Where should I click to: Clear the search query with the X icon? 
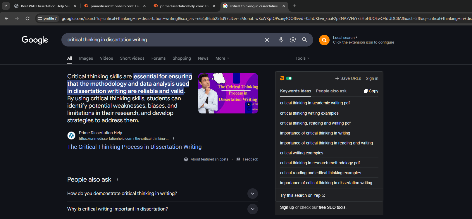pos(267,40)
